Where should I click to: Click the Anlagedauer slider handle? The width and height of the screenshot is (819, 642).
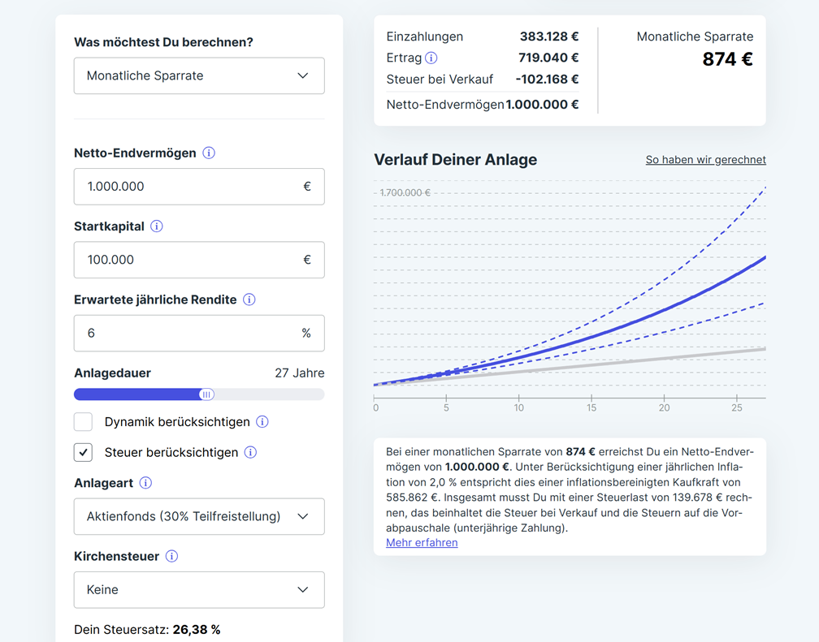tap(206, 394)
